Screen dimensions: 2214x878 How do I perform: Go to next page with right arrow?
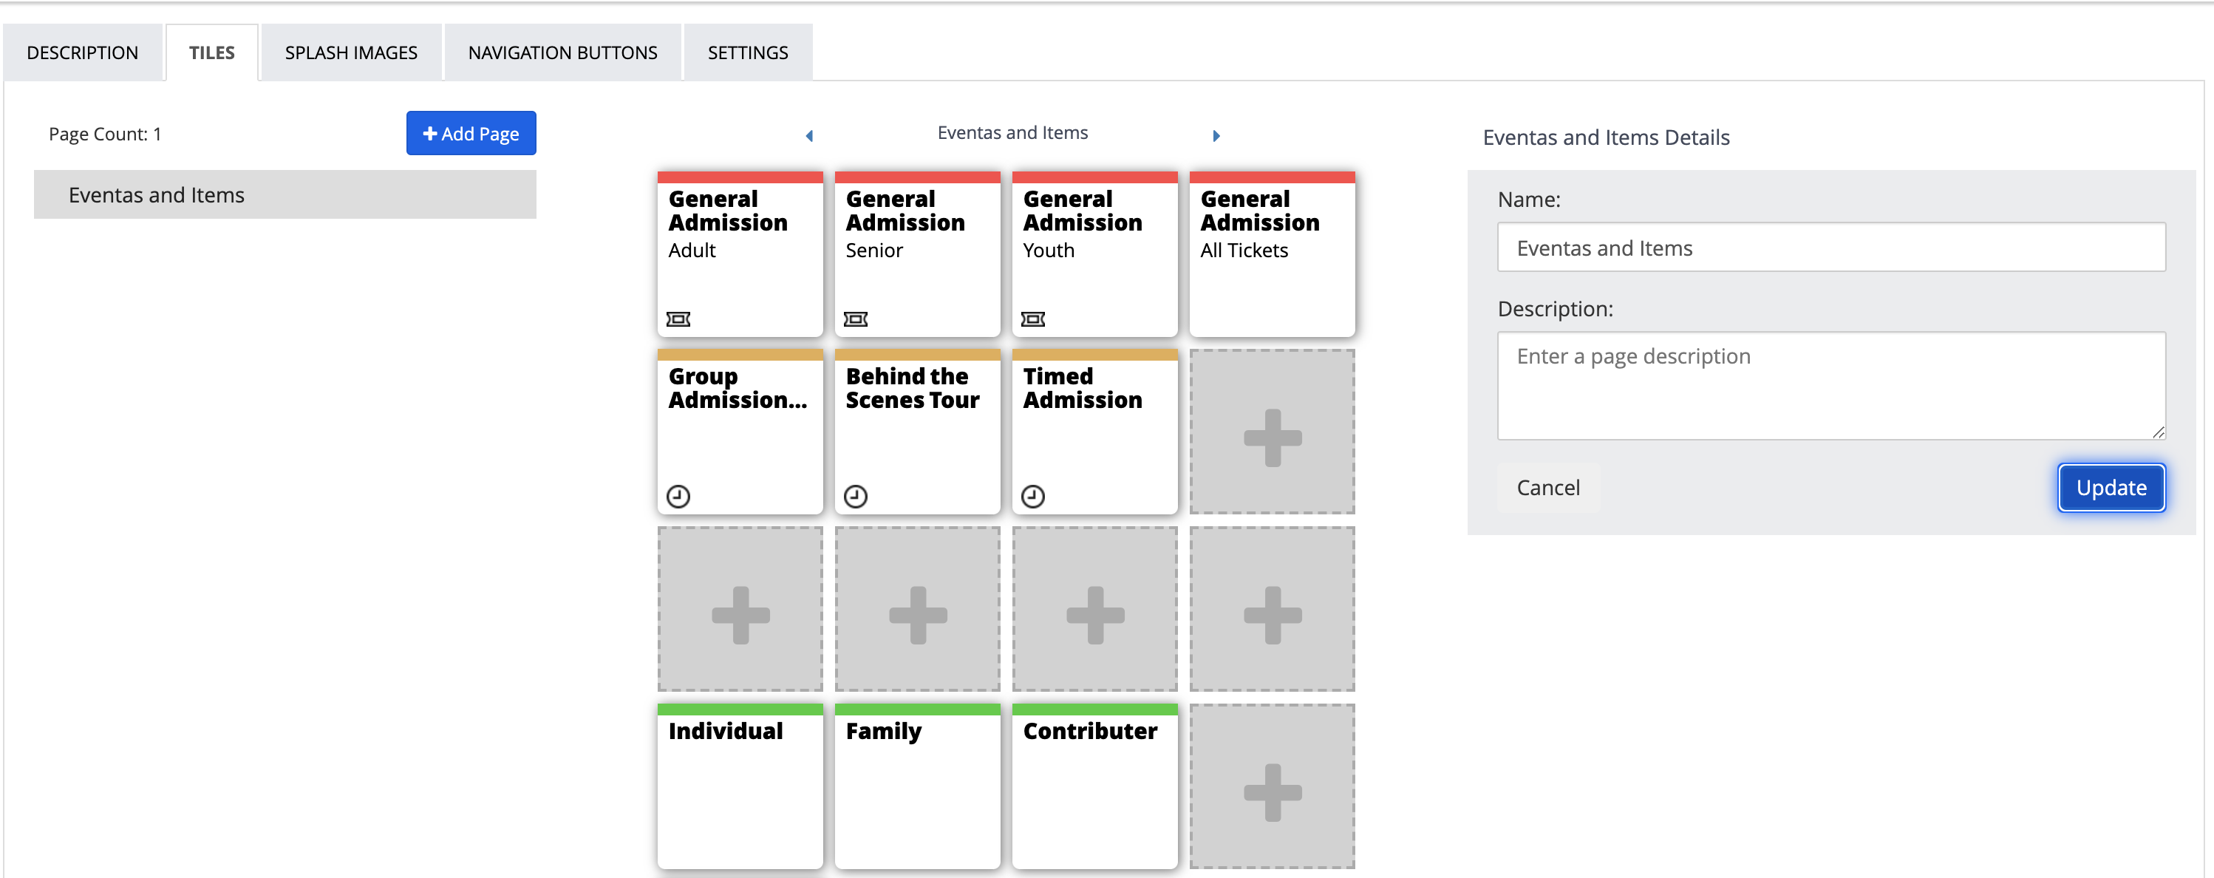tap(1216, 136)
